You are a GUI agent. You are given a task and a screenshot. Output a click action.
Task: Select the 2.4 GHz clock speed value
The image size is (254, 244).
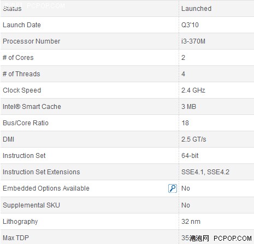tap(193, 90)
